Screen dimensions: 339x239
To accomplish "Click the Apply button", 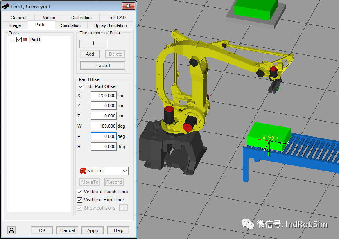I will 93,230.
